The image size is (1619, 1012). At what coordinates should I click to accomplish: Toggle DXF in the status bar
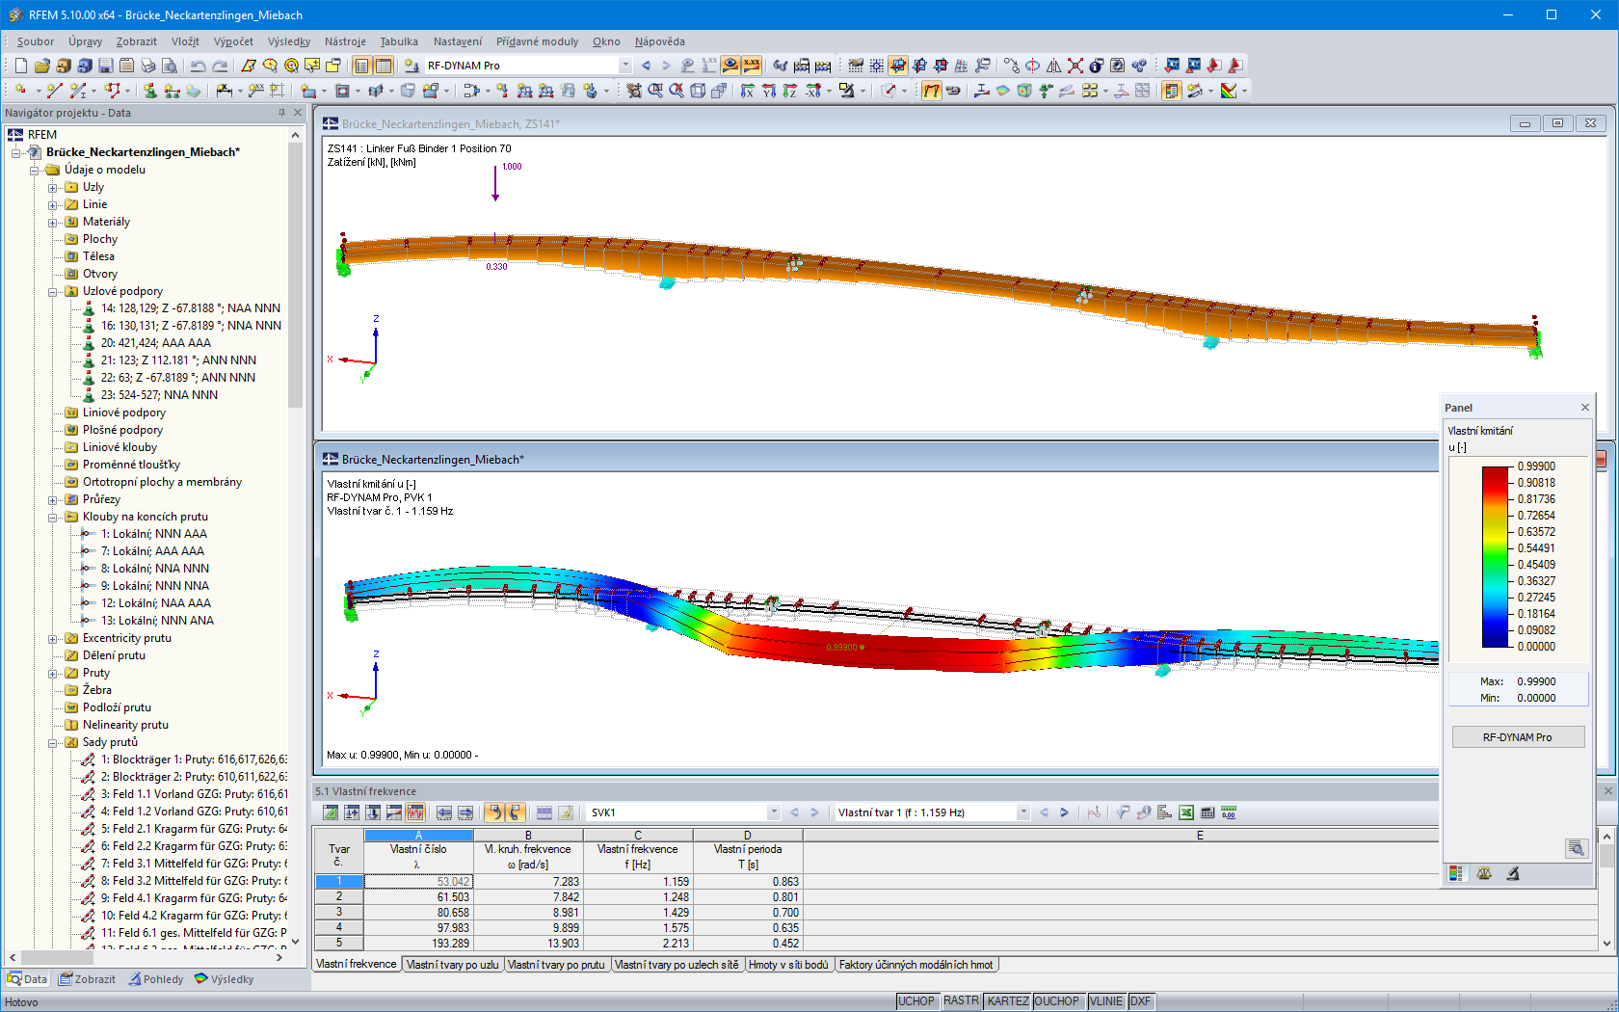pos(1140,1001)
